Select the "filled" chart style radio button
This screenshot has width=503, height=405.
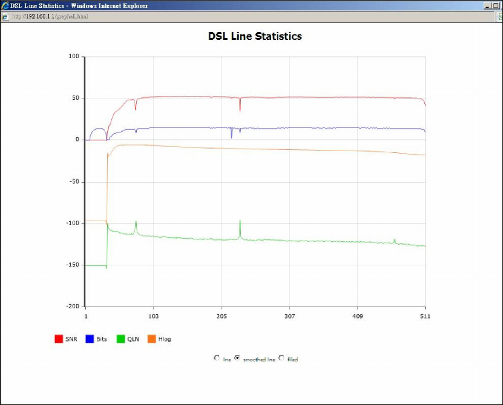point(281,358)
